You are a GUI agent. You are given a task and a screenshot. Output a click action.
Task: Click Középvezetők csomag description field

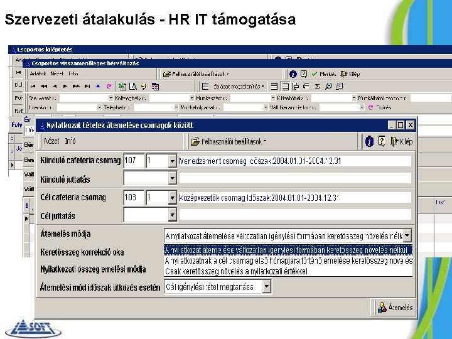click(295, 198)
